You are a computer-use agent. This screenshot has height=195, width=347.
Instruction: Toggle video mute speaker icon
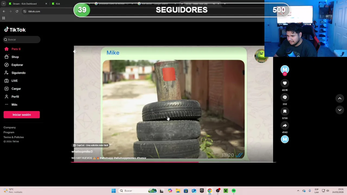75,51
